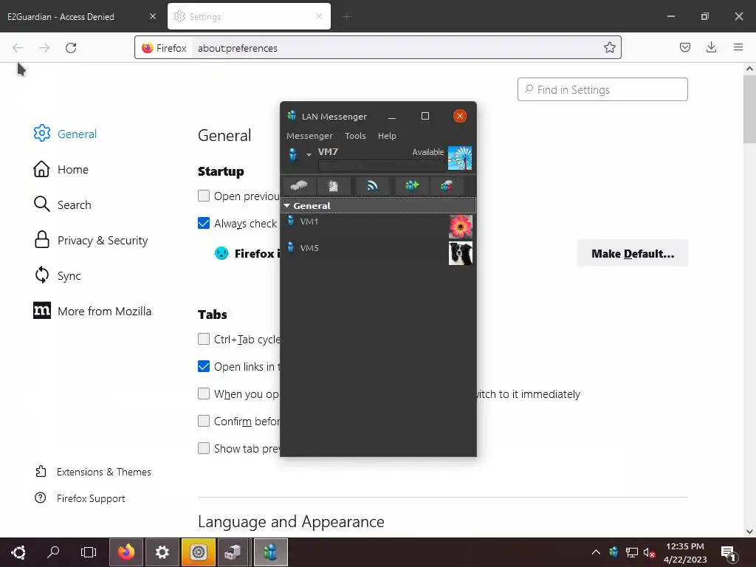
Task: Click the orange highlighted taskbar app icon
Action: (198, 552)
